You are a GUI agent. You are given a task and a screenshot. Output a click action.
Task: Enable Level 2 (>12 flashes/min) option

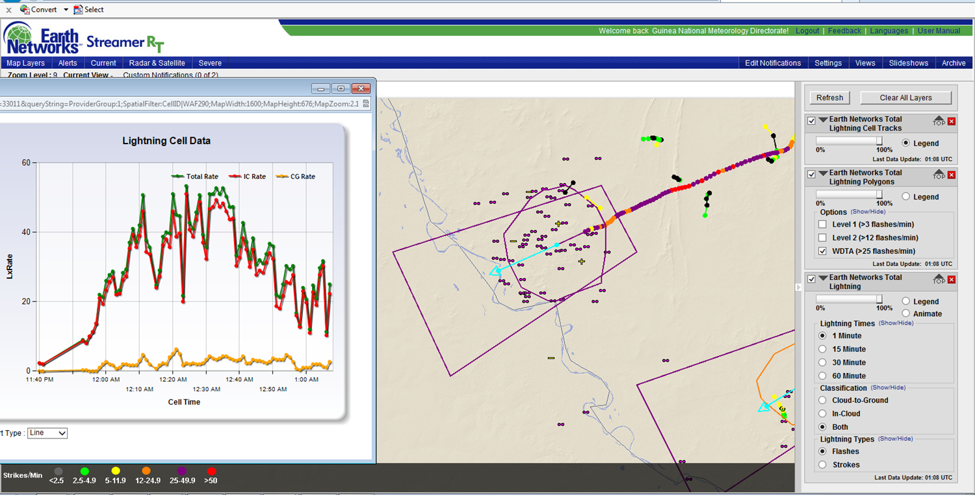pos(823,238)
